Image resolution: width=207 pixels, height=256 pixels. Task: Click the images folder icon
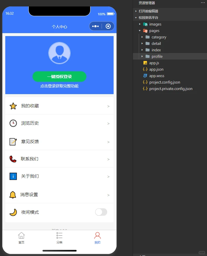145,24
